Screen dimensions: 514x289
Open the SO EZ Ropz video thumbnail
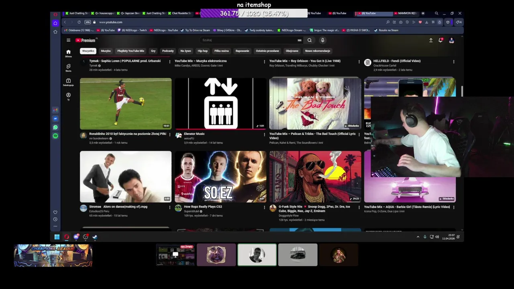pyautogui.click(x=220, y=177)
